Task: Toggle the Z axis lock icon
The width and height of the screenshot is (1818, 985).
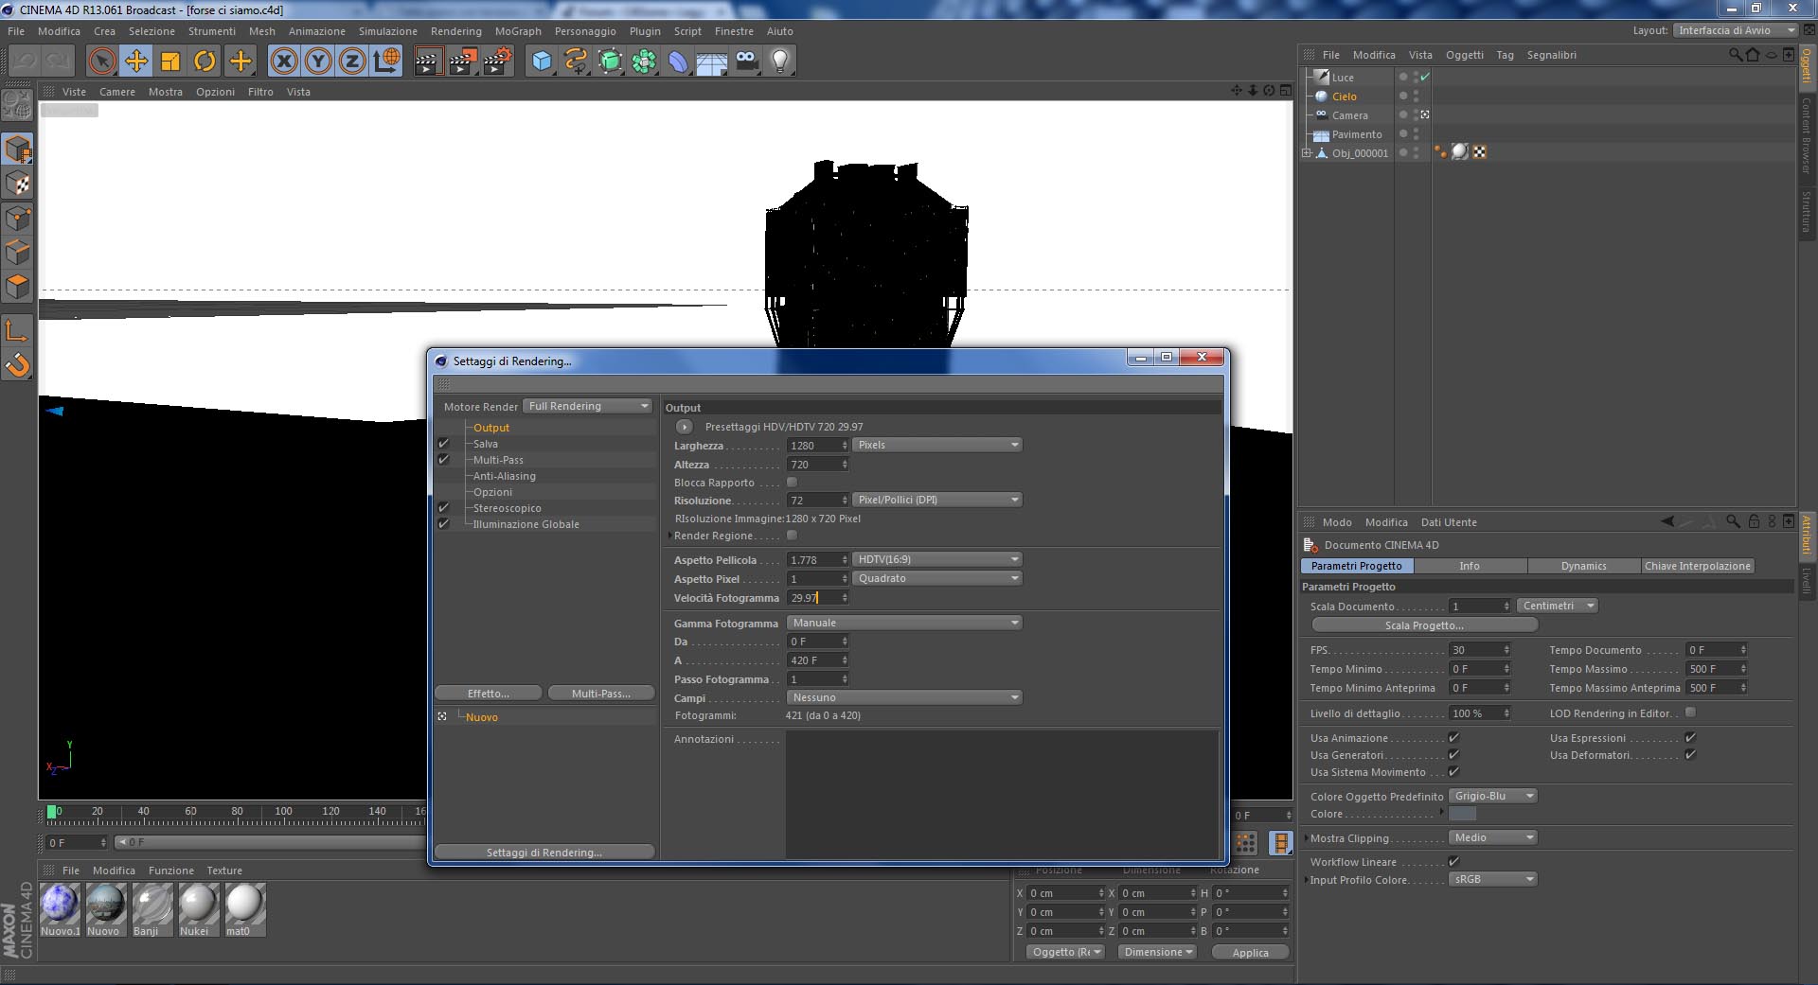Action: pyautogui.click(x=352, y=62)
